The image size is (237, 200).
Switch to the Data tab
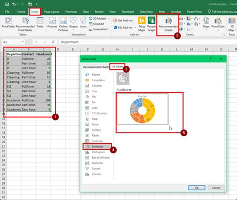tap(86, 11)
